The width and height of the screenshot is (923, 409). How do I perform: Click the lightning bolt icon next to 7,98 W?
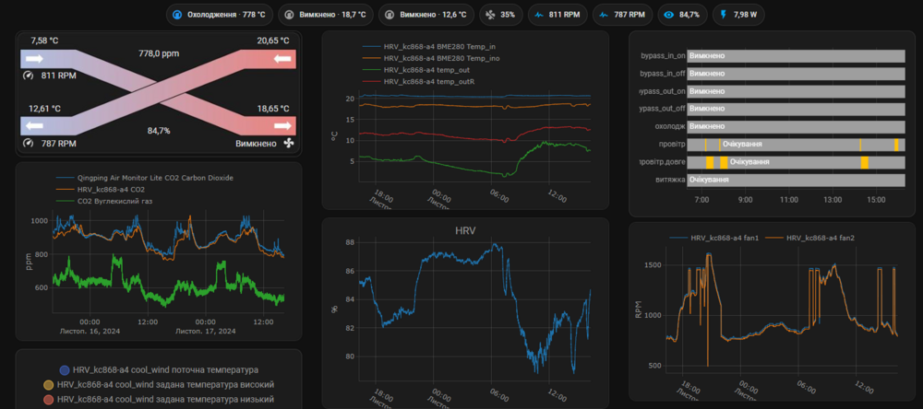coord(722,15)
